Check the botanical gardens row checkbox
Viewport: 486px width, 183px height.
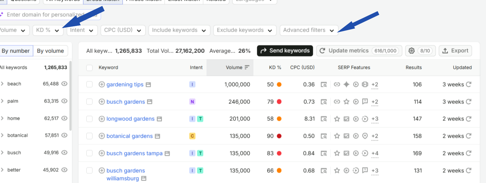(x=89, y=136)
